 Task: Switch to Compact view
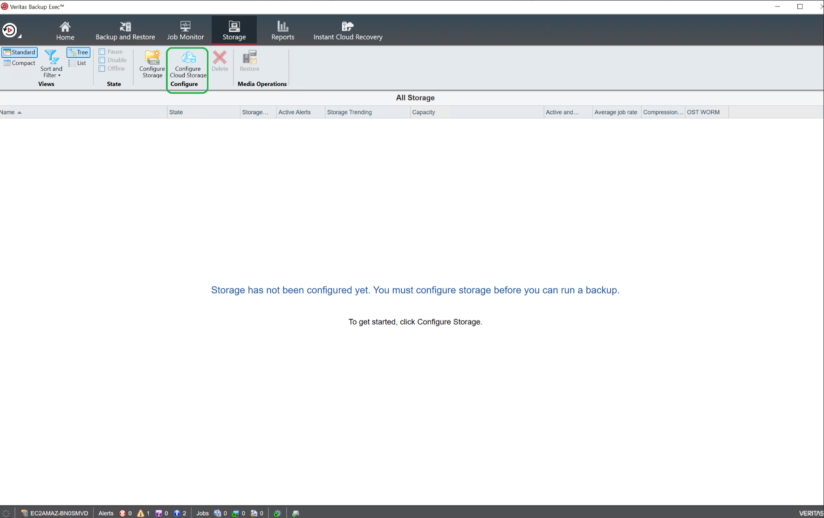tap(20, 63)
